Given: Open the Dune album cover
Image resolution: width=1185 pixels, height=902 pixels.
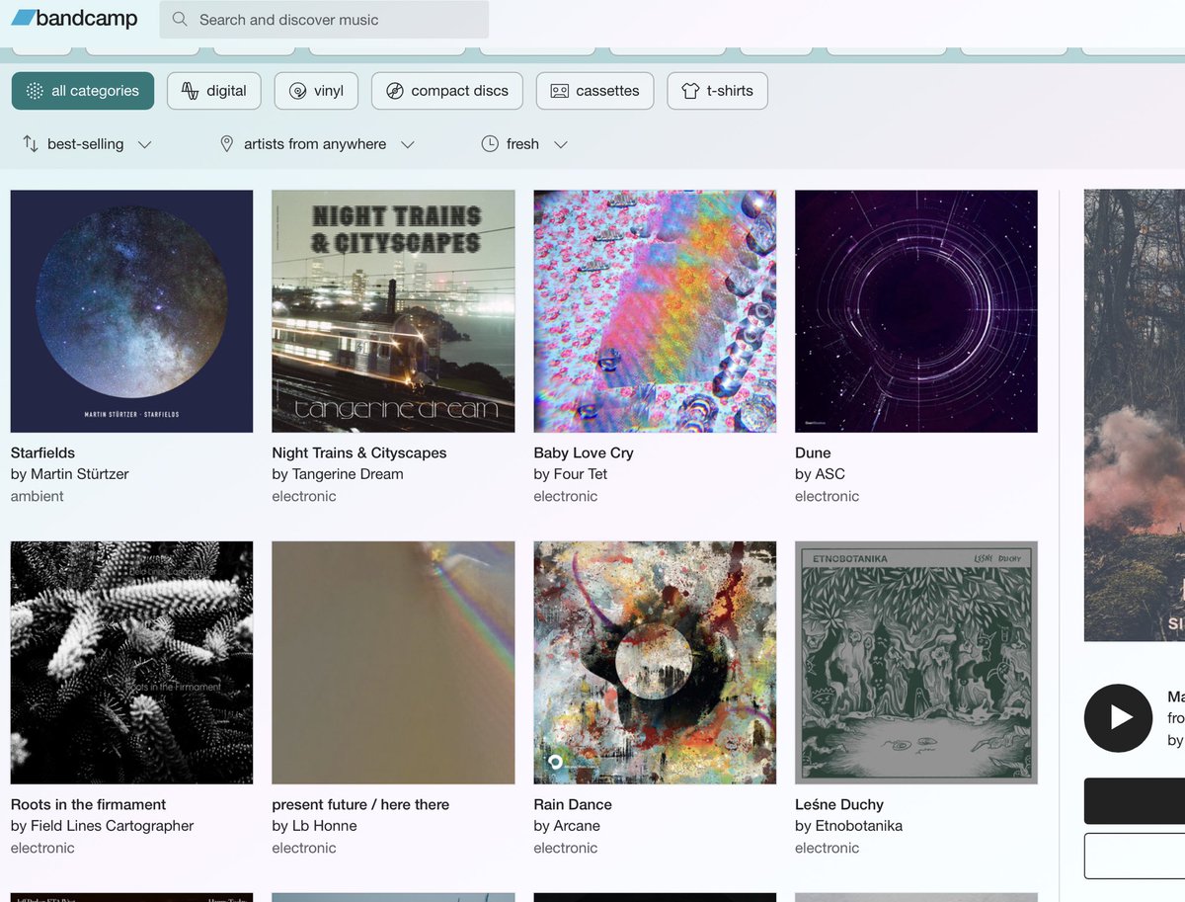Looking at the screenshot, I should pos(916,311).
